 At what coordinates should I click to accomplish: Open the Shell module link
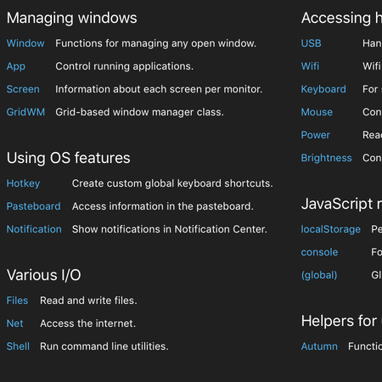coord(18,346)
